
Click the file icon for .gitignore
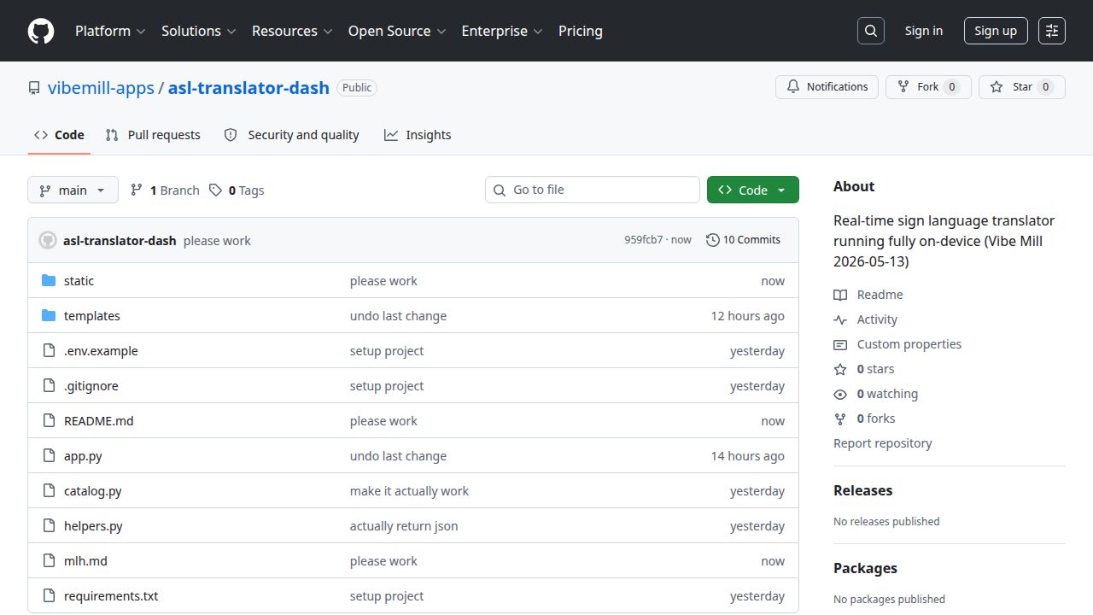pos(49,386)
